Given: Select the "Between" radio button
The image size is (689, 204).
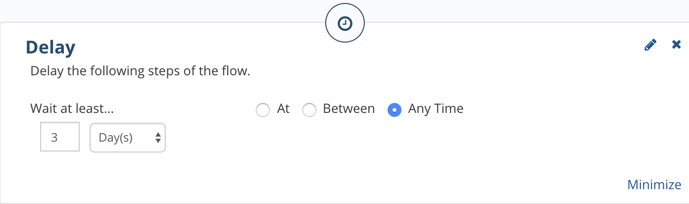Looking at the screenshot, I should (309, 109).
